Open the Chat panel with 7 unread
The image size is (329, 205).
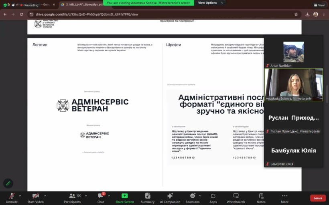click(x=100, y=198)
